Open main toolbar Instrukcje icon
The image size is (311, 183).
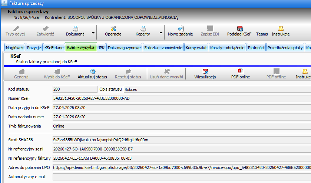point(281,29)
